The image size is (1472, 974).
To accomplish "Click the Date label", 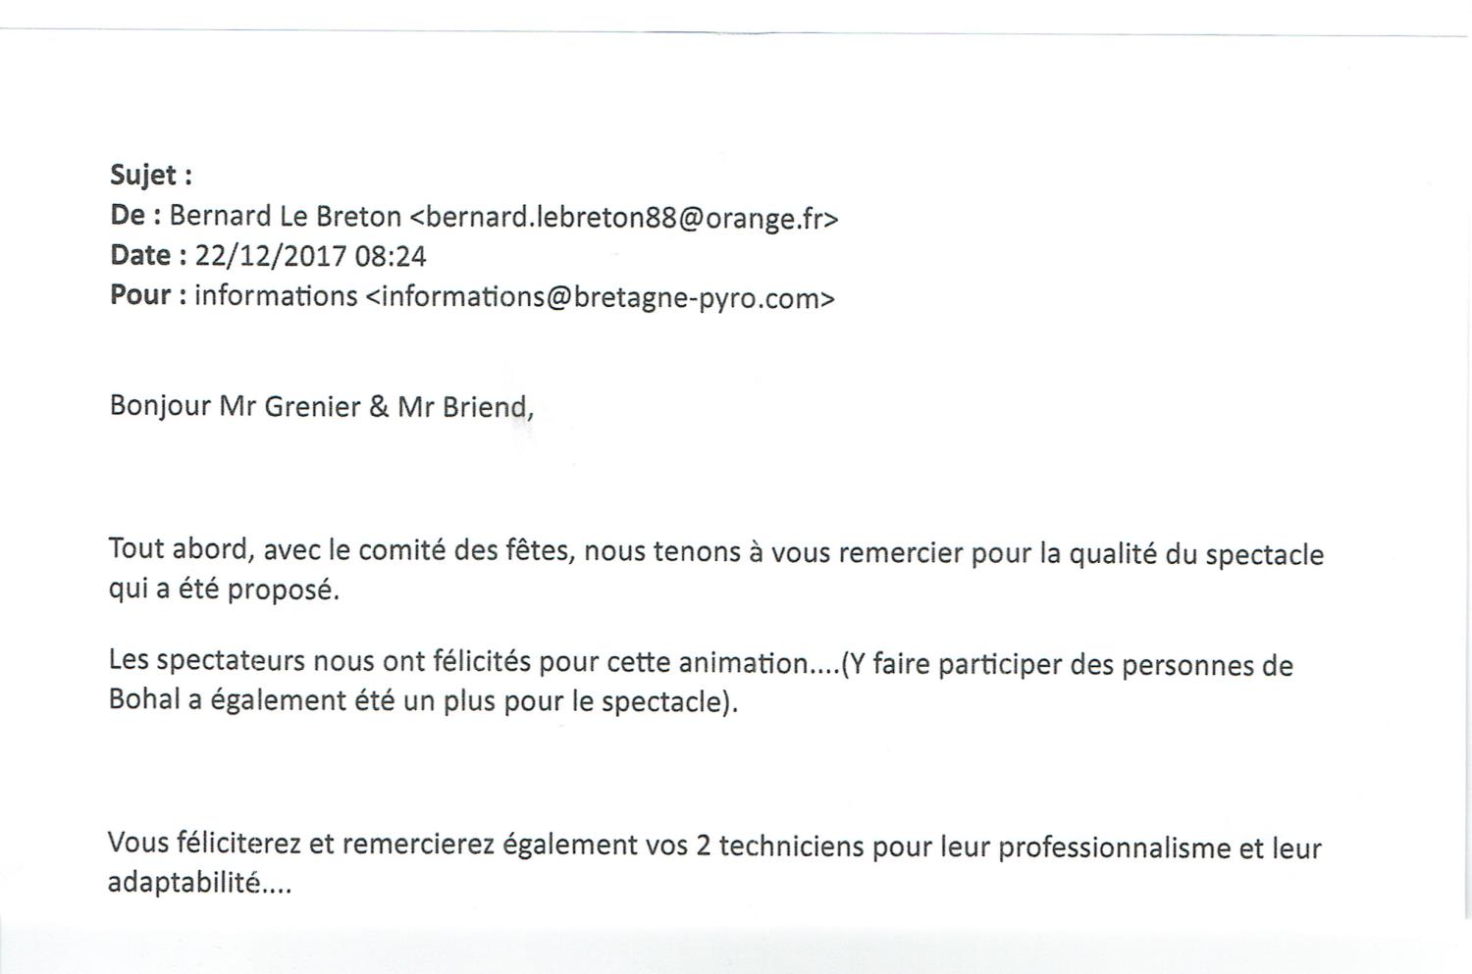I will (148, 255).
